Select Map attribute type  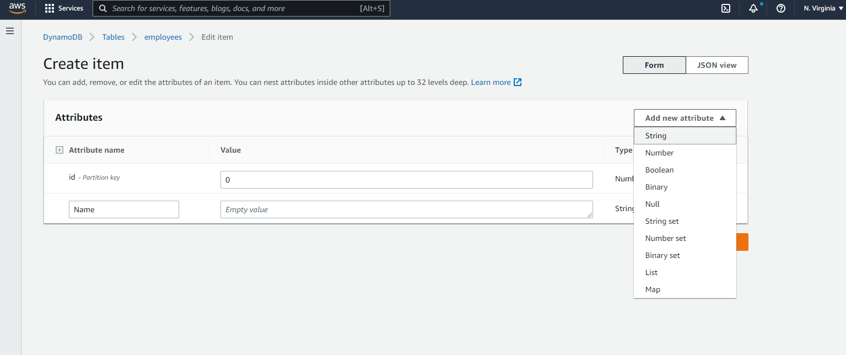(685, 289)
